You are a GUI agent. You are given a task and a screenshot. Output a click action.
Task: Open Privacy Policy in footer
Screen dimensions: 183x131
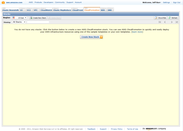click(116, 129)
